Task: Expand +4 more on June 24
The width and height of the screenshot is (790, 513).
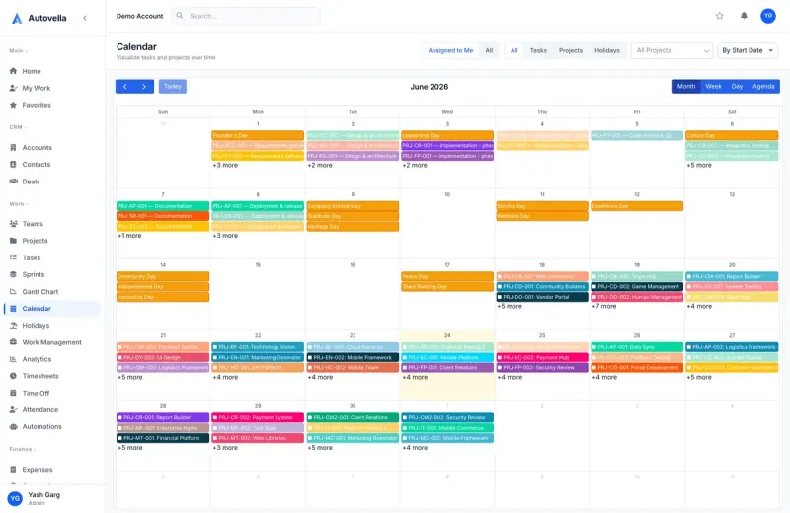Action: tap(415, 377)
